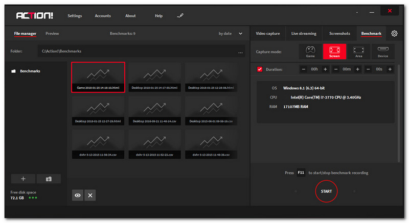The height and width of the screenshot is (223, 409).
Task: Select Screen capture mode
Action: pyautogui.click(x=334, y=52)
